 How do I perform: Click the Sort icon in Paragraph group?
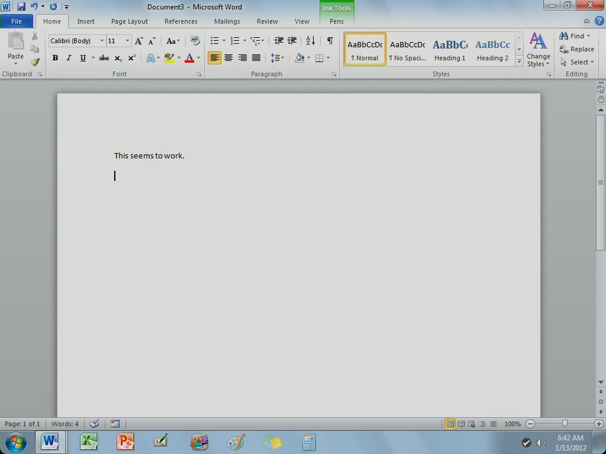[310, 41]
